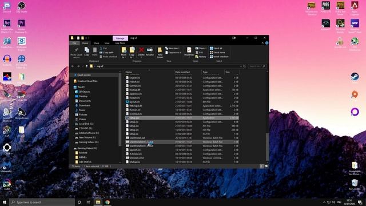Viewport: 366px width, 206px height.
Task: Create a New folder
Action: click(x=160, y=52)
